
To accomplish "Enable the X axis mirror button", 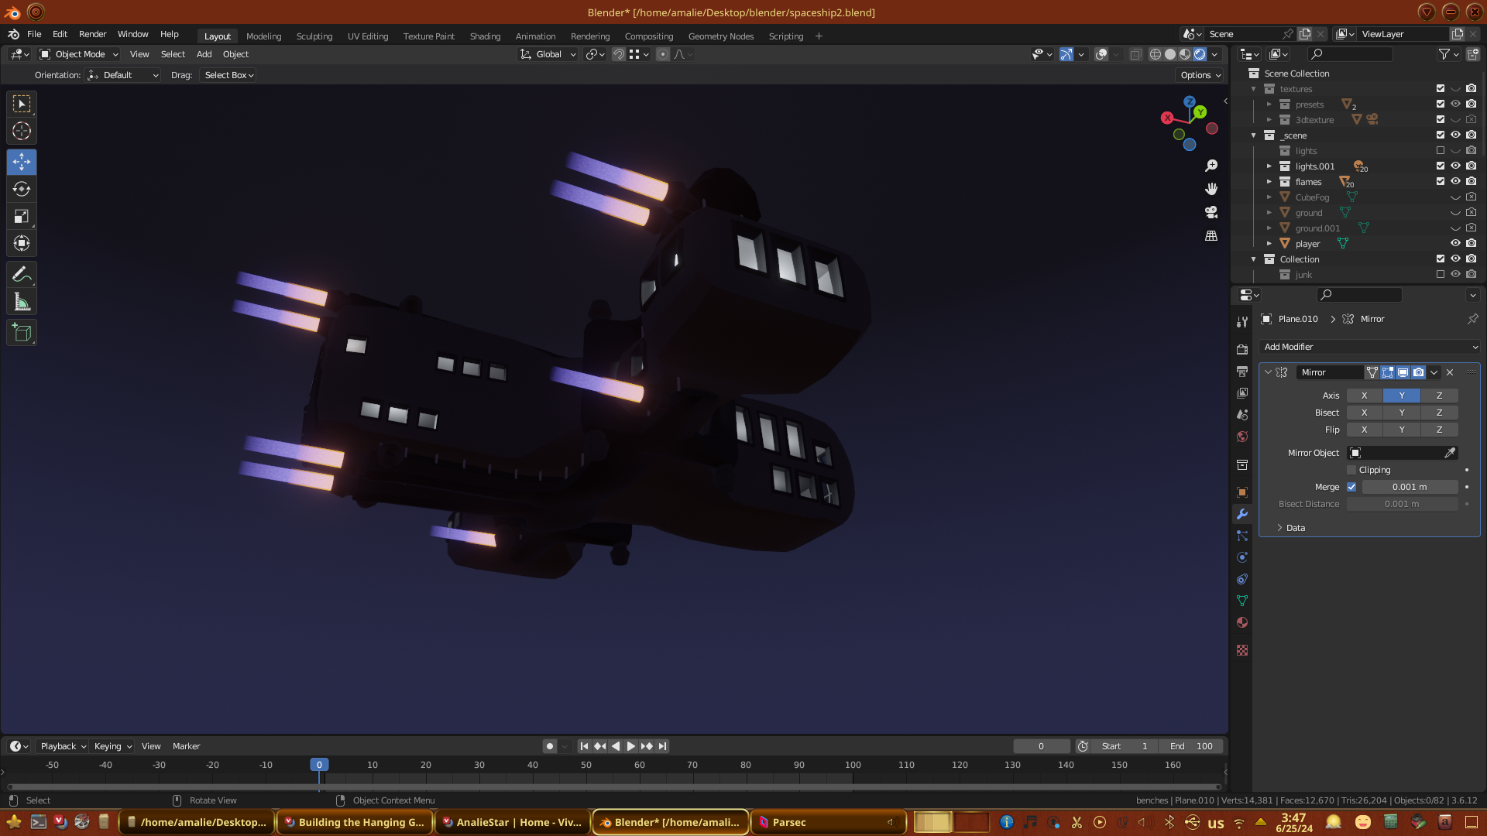I will click(1364, 396).
